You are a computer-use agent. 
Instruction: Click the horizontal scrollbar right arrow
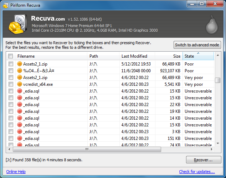[x=211, y=149]
